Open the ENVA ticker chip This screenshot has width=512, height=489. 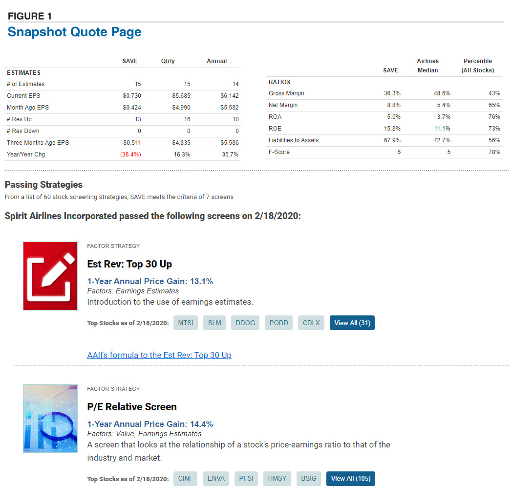[216, 479]
